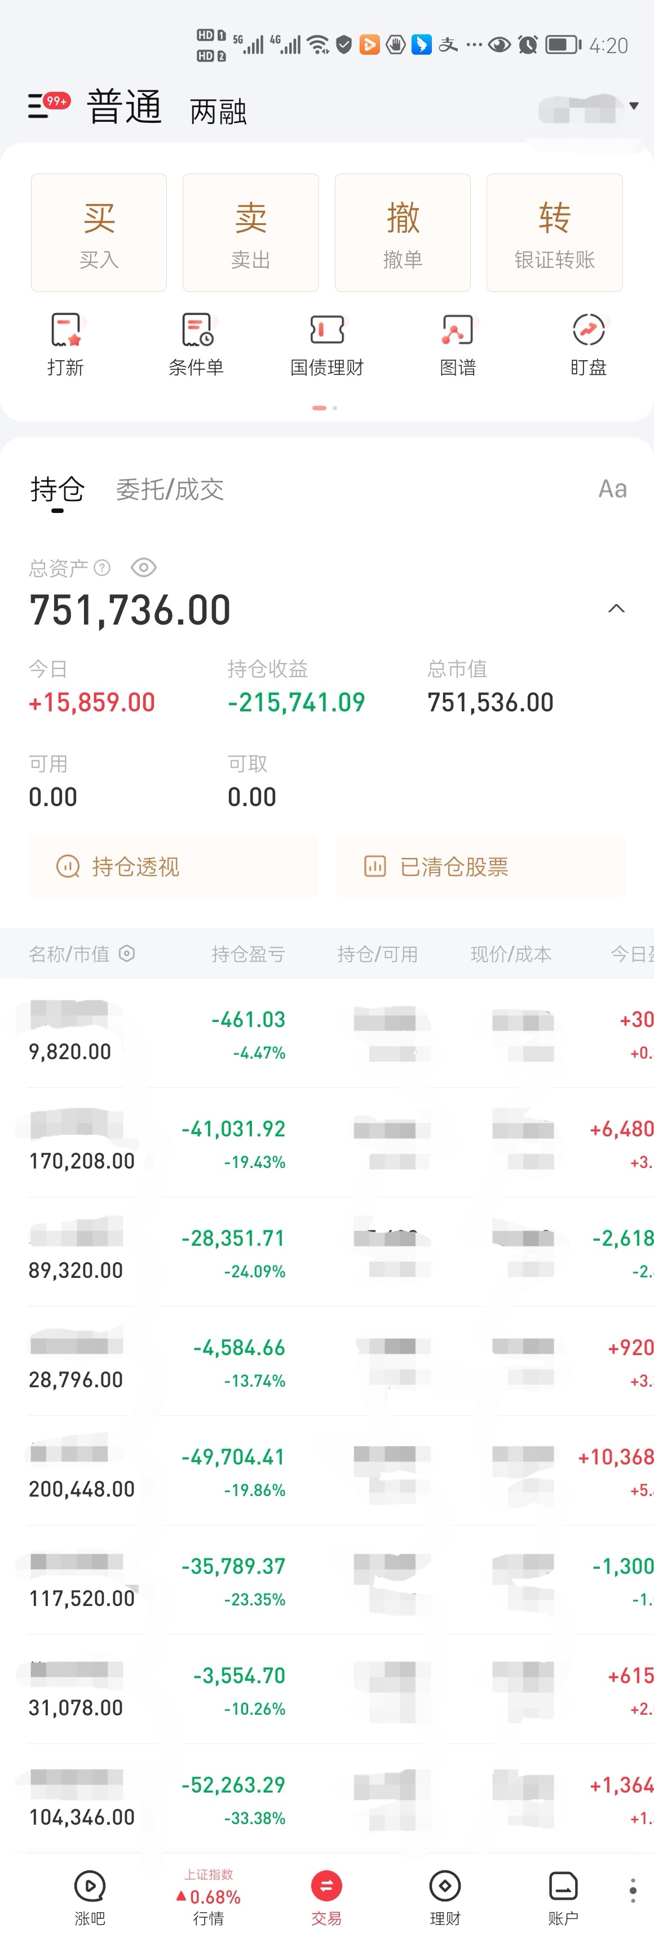This screenshot has width=654, height=1947.
Task: Click the 总资产 help question mark
Action: pyautogui.click(x=102, y=568)
